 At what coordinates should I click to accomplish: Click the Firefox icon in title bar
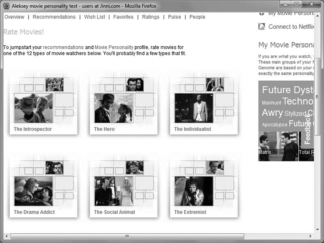pyautogui.click(x=6, y=6)
